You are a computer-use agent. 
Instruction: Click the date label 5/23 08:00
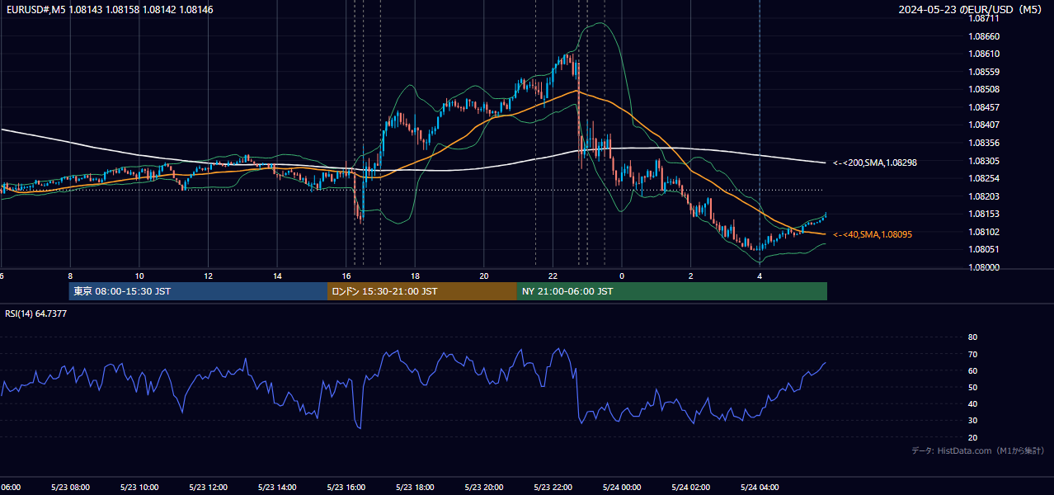pos(69,487)
